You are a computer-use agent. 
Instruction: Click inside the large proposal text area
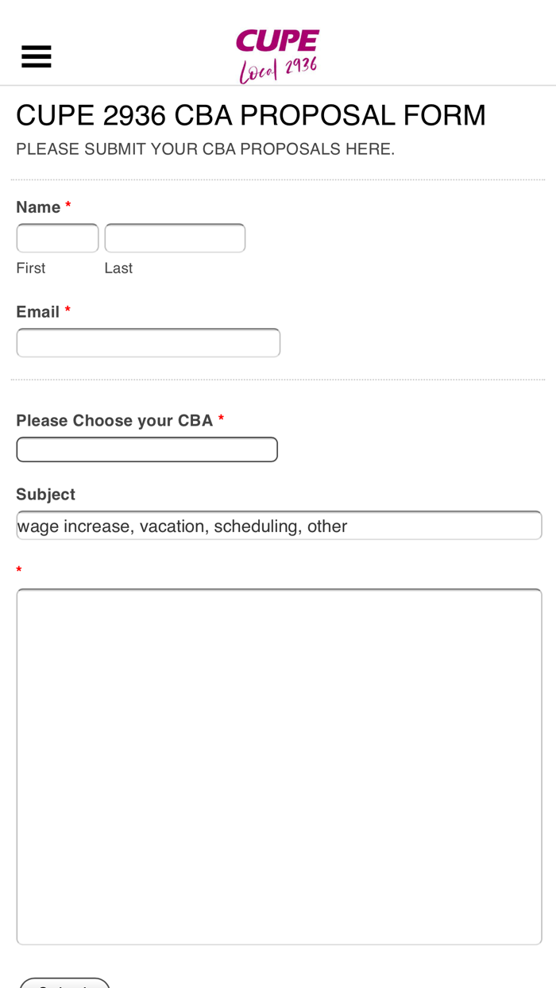pyautogui.click(x=279, y=766)
